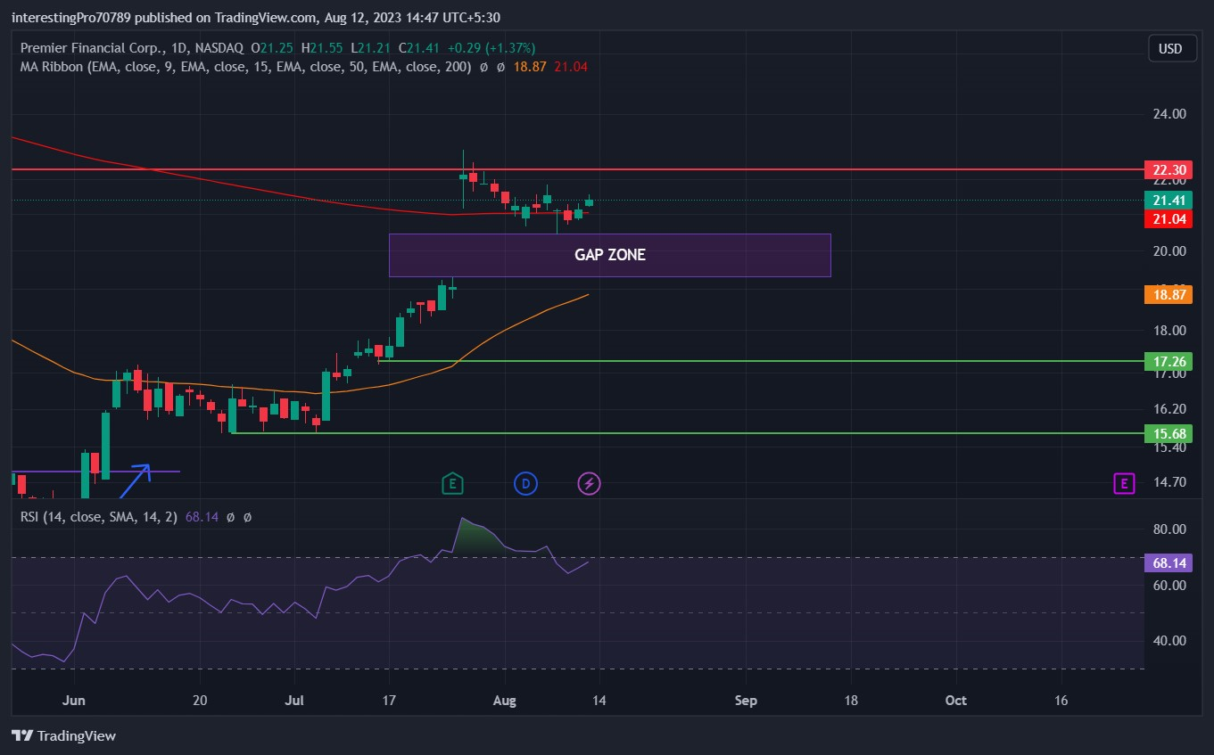Viewport: 1214px width, 755px height.
Task: Click the purple lightning event marker icon
Action: pyautogui.click(x=589, y=483)
